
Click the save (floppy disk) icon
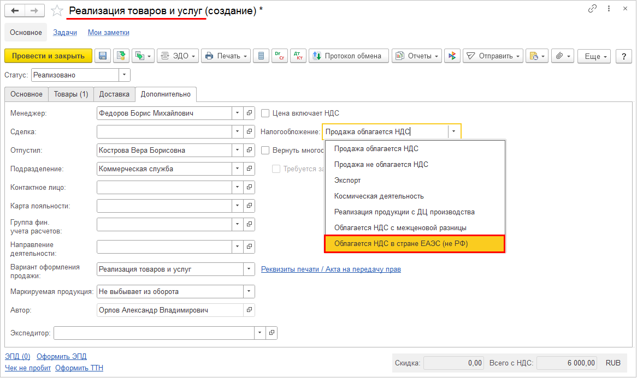103,56
